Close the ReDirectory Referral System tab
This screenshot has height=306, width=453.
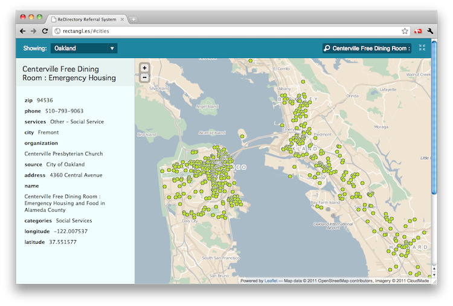click(122, 19)
